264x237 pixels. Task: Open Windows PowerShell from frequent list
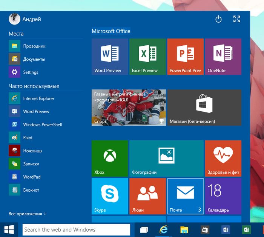(x=46, y=125)
